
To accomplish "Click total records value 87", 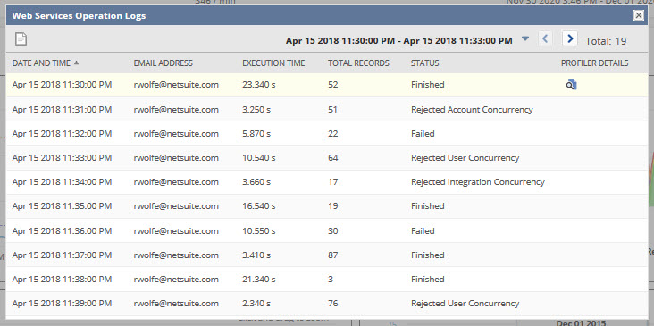I will point(333,255).
